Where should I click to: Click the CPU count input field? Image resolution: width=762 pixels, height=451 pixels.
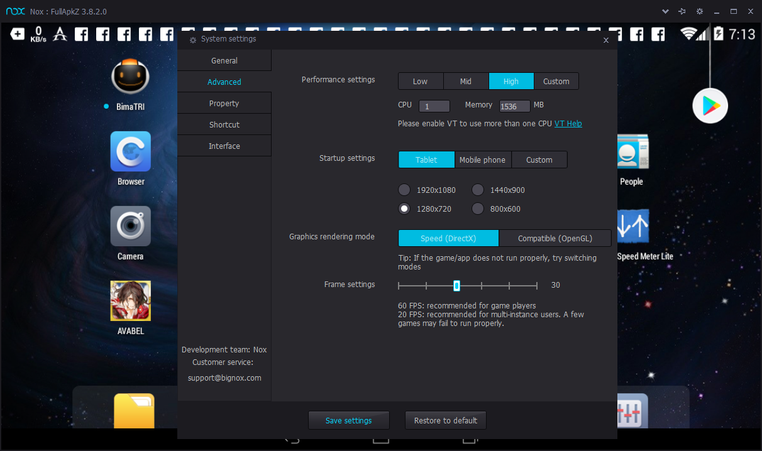(x=434, y=106)
